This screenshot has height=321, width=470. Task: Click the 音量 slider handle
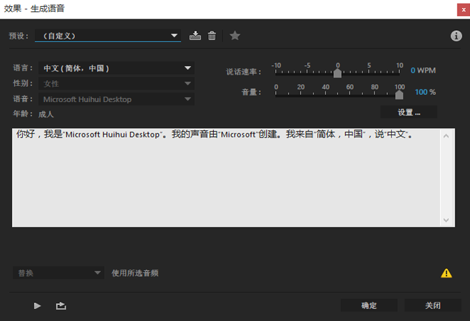coord(399,95)
